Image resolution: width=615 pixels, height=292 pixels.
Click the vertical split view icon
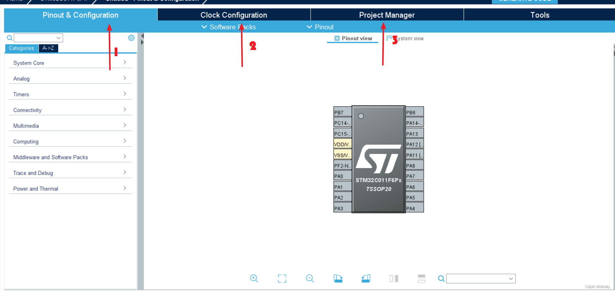[394, 278]
